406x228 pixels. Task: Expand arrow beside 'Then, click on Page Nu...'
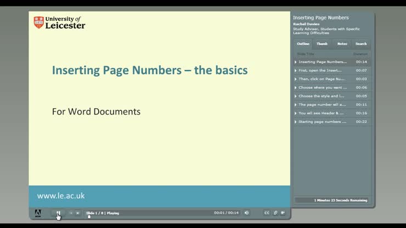pyautogui.click(x=295, y=79)
